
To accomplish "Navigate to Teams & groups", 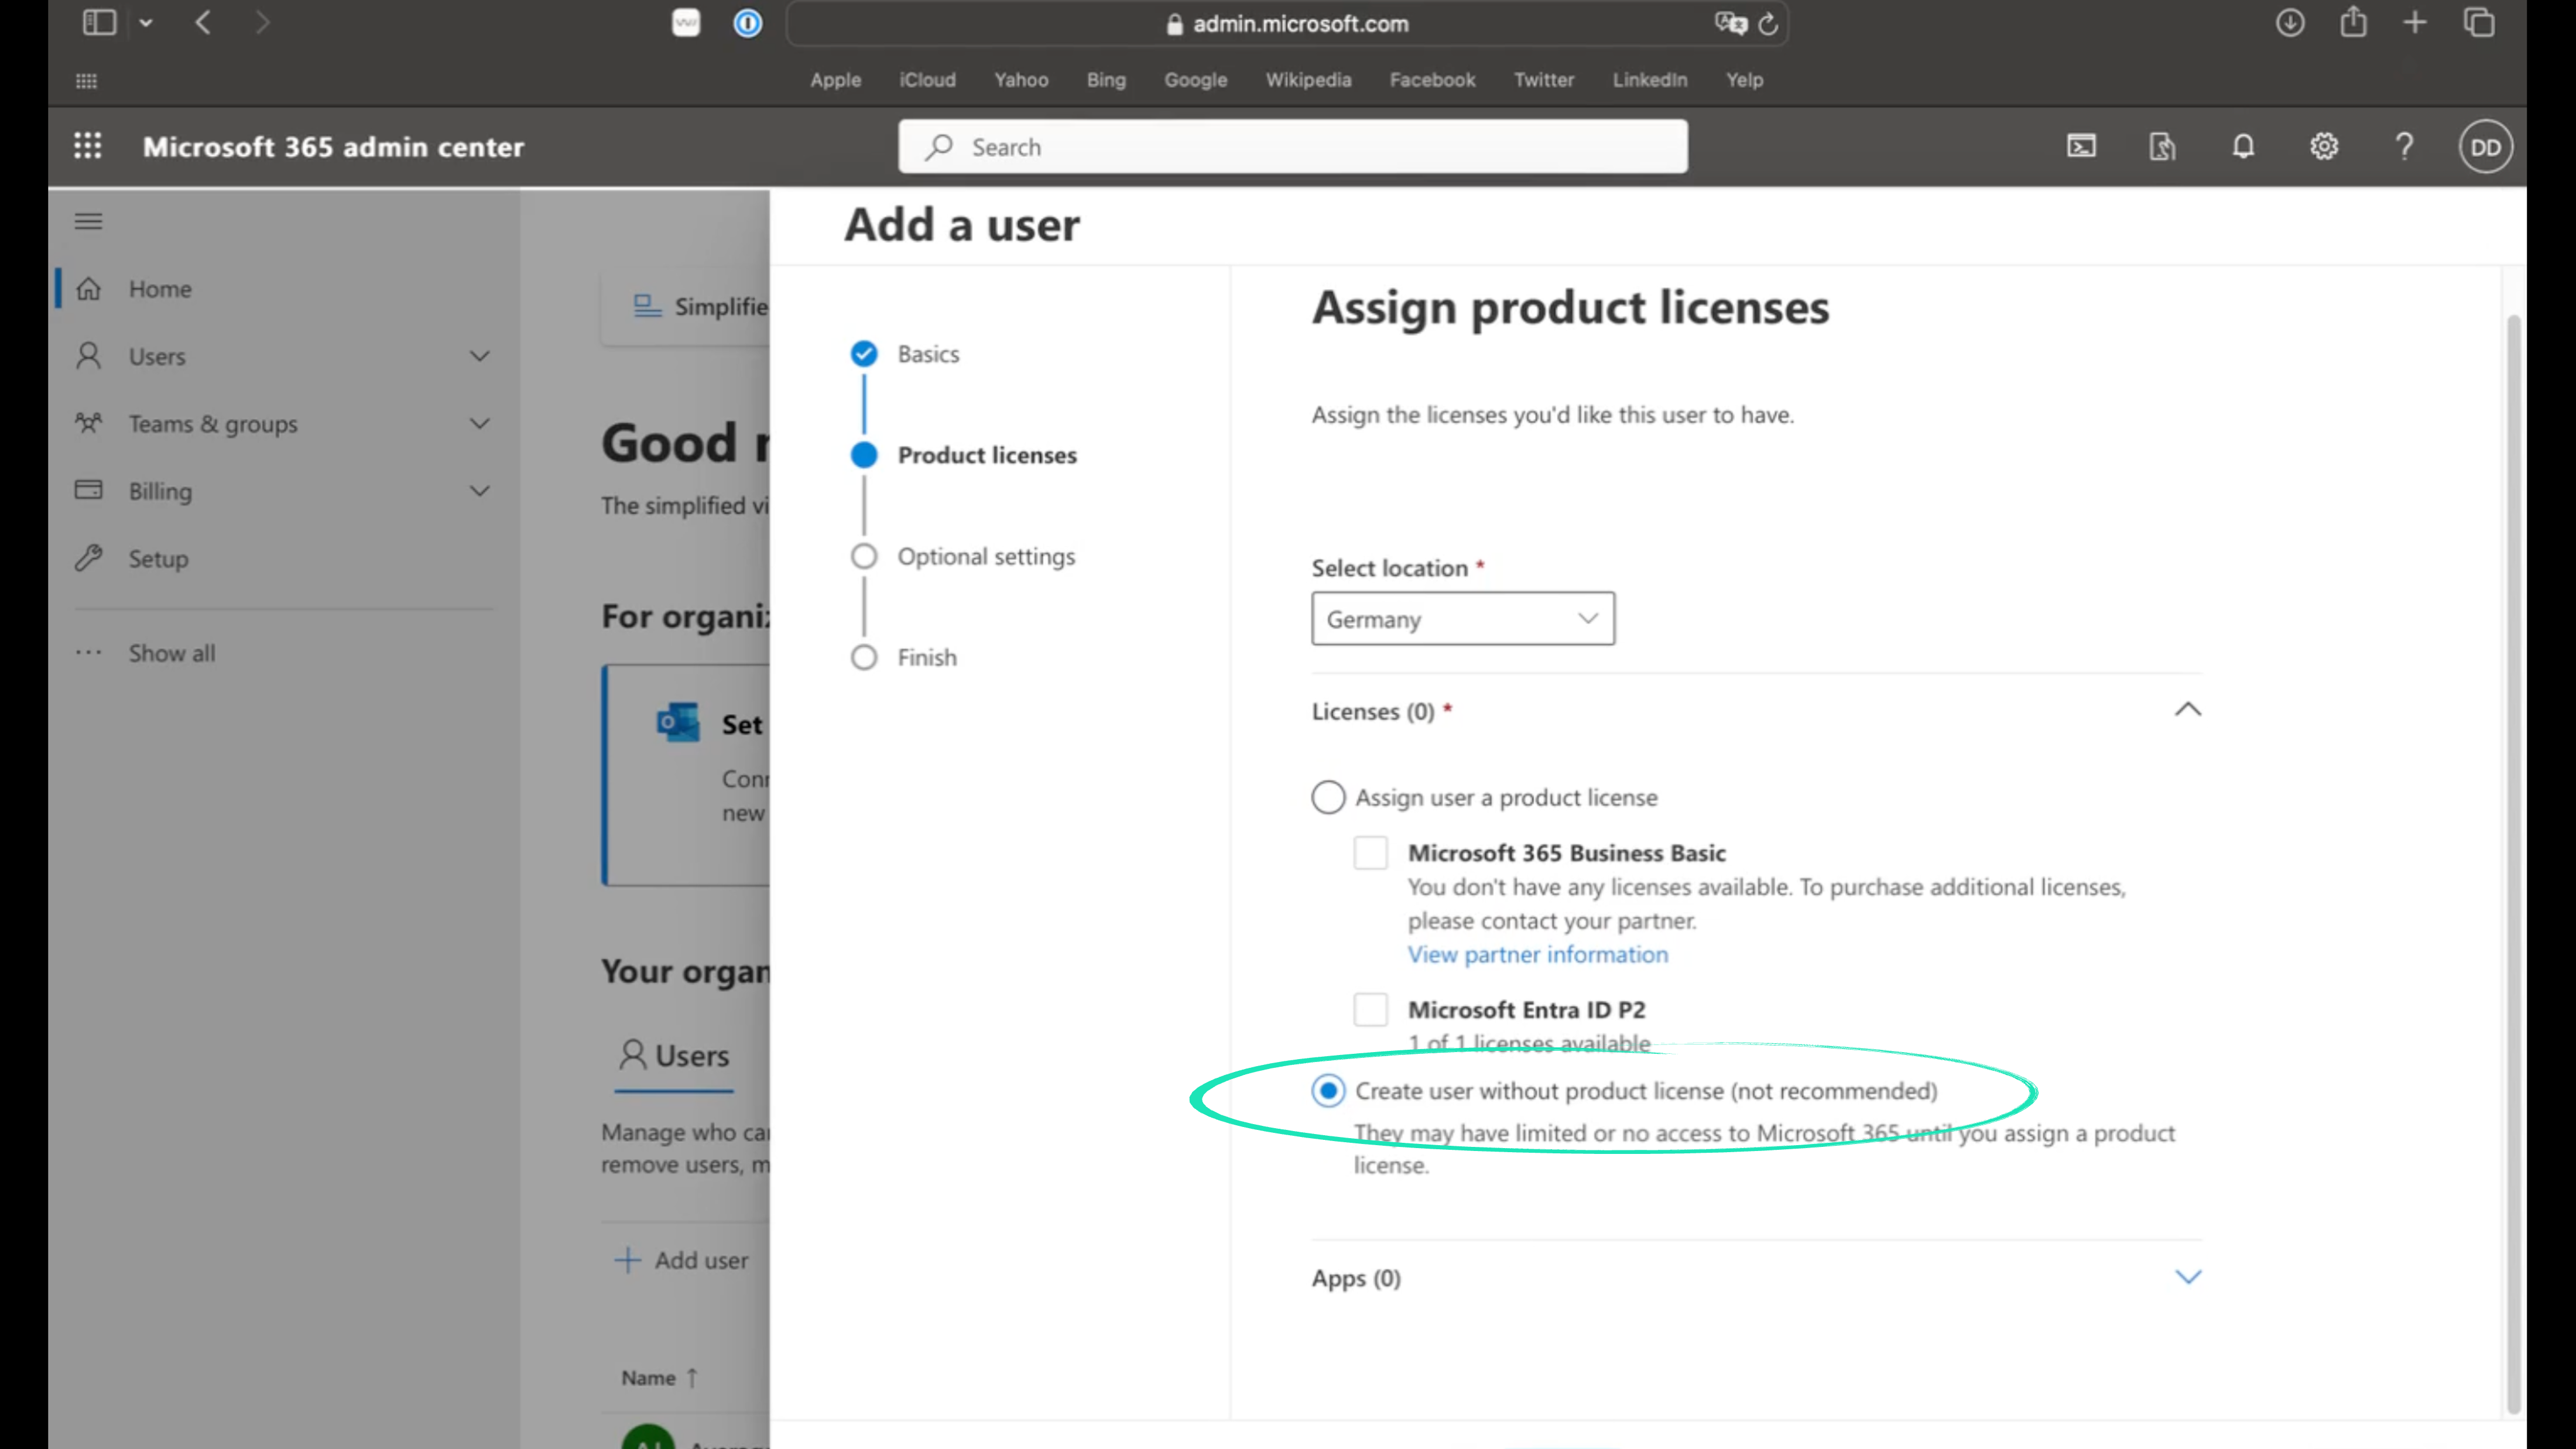I will coord(213,423).
